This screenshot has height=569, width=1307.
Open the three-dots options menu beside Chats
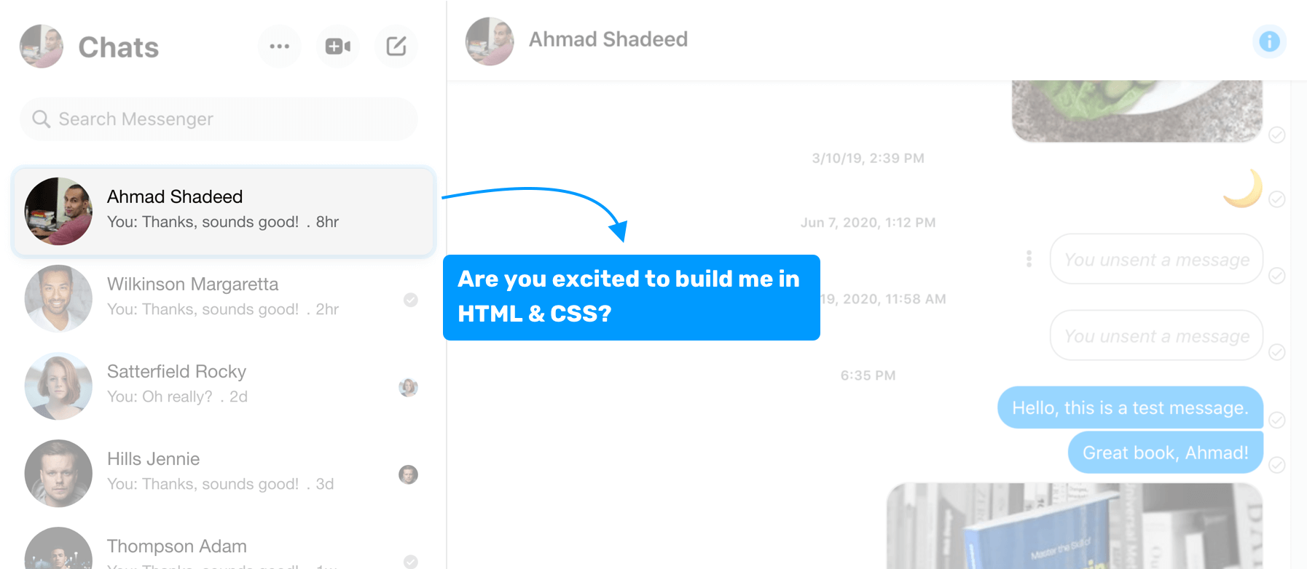(x=279, y=47)
